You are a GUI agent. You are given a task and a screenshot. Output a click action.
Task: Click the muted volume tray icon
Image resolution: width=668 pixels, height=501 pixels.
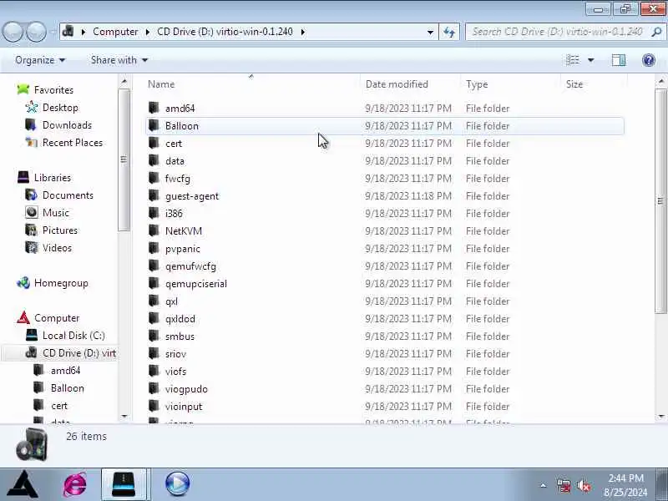coord(584,485)
